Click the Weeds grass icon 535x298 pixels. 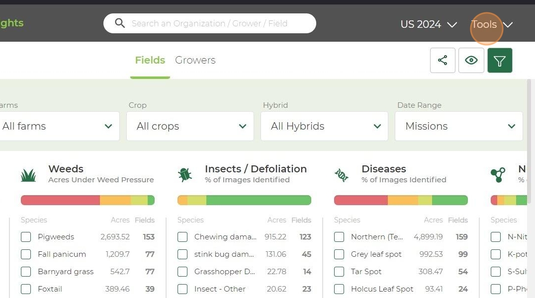[x=28, y=175]
